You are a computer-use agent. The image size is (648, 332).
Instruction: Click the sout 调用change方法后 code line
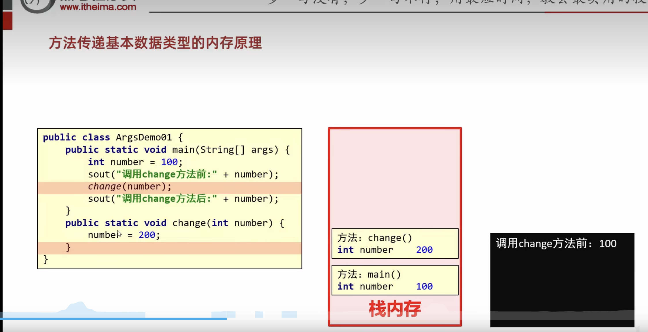(x=183, y=199)
